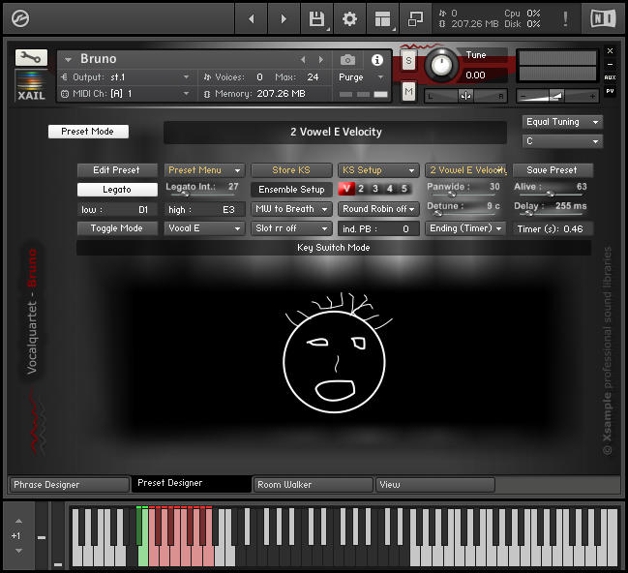Select ensemble voice 4
628x573 pixels.
390,189
